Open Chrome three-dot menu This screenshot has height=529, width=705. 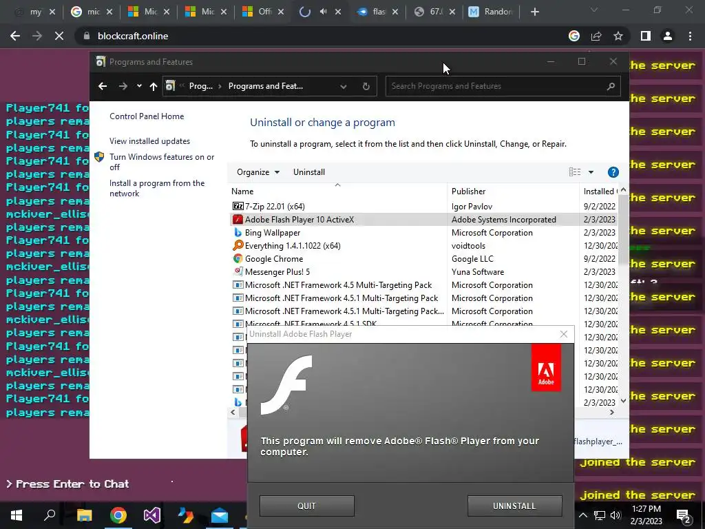click(x=690, y=36)
